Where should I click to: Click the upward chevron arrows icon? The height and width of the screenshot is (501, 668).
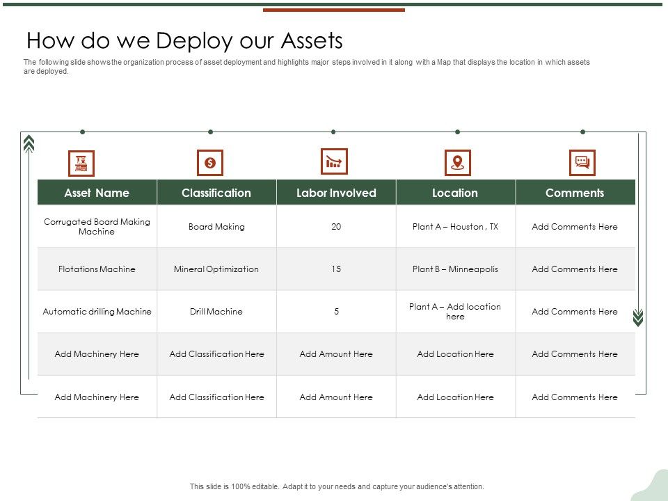tap(29, 144)
